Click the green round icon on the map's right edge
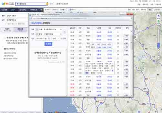This screenshot has width=162, height=113. (159, 22)
